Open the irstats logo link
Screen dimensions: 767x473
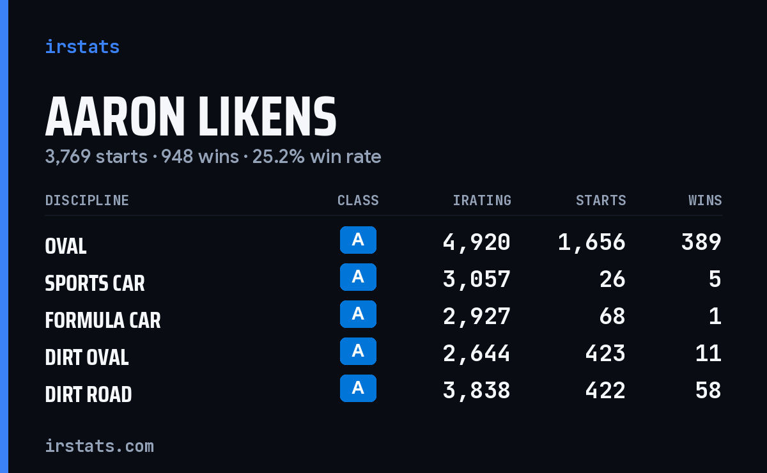[x=82, y=47]
